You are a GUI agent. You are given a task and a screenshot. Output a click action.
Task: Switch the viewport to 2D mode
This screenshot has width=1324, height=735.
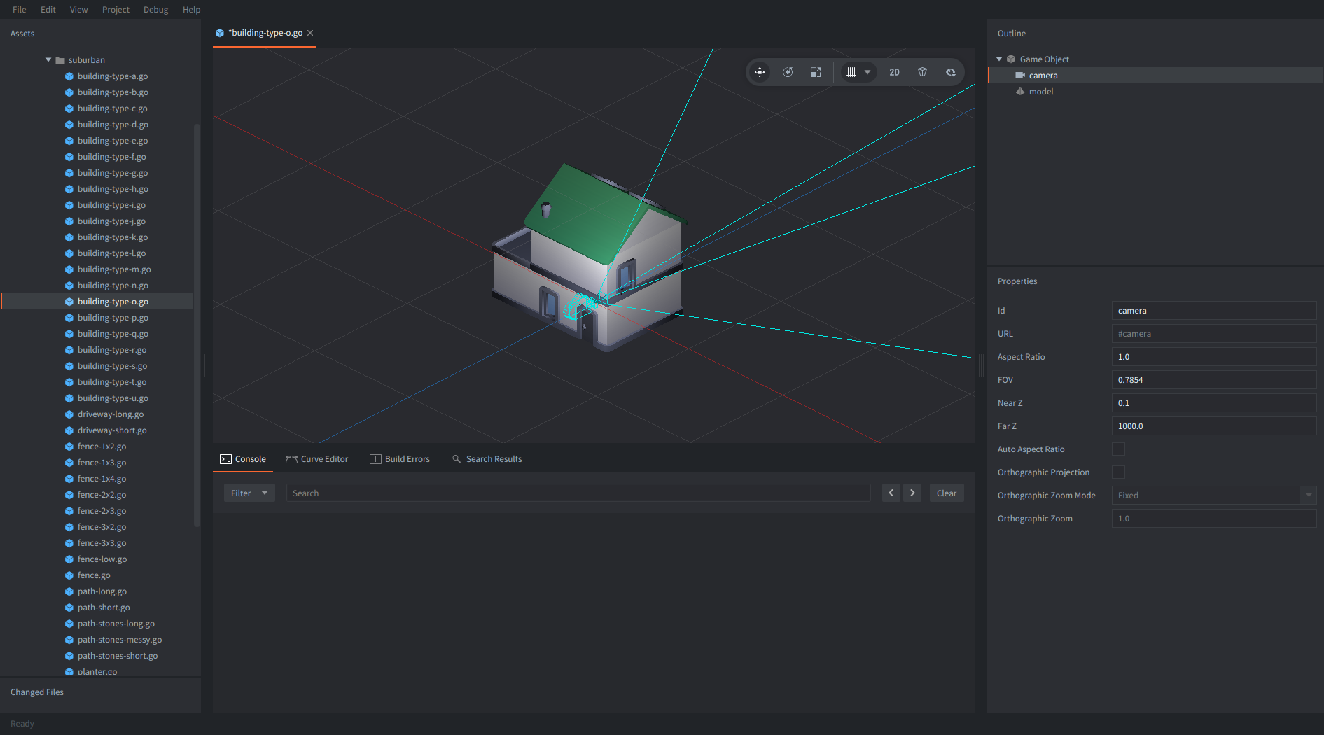pos(894,72)
